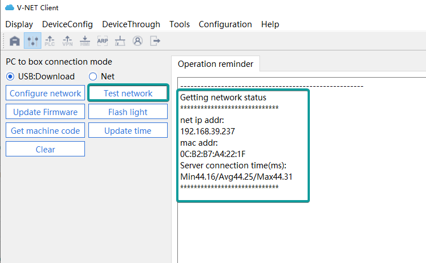Switch to the Operation reminder tab

(215, 64)
